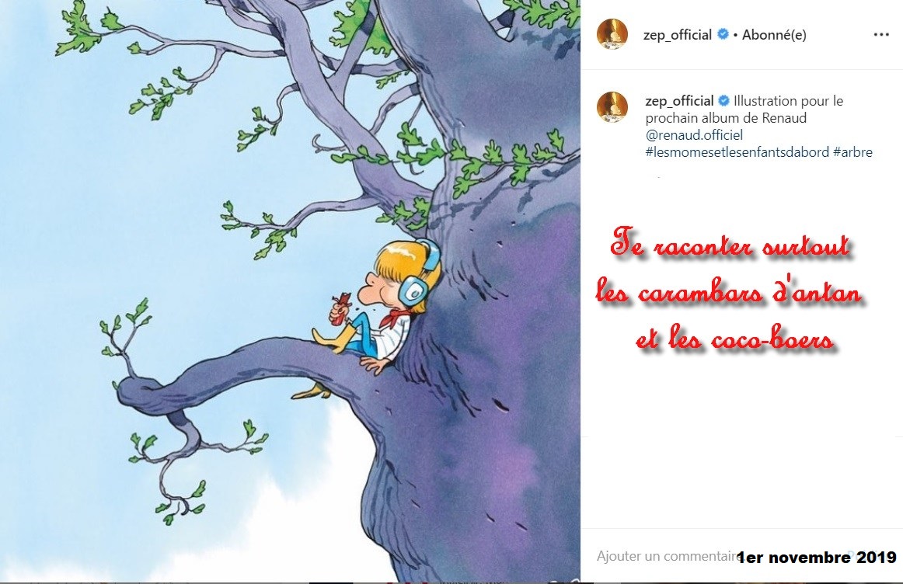
Task: Click the verified badge next to caption username
Action: point(724,101)
